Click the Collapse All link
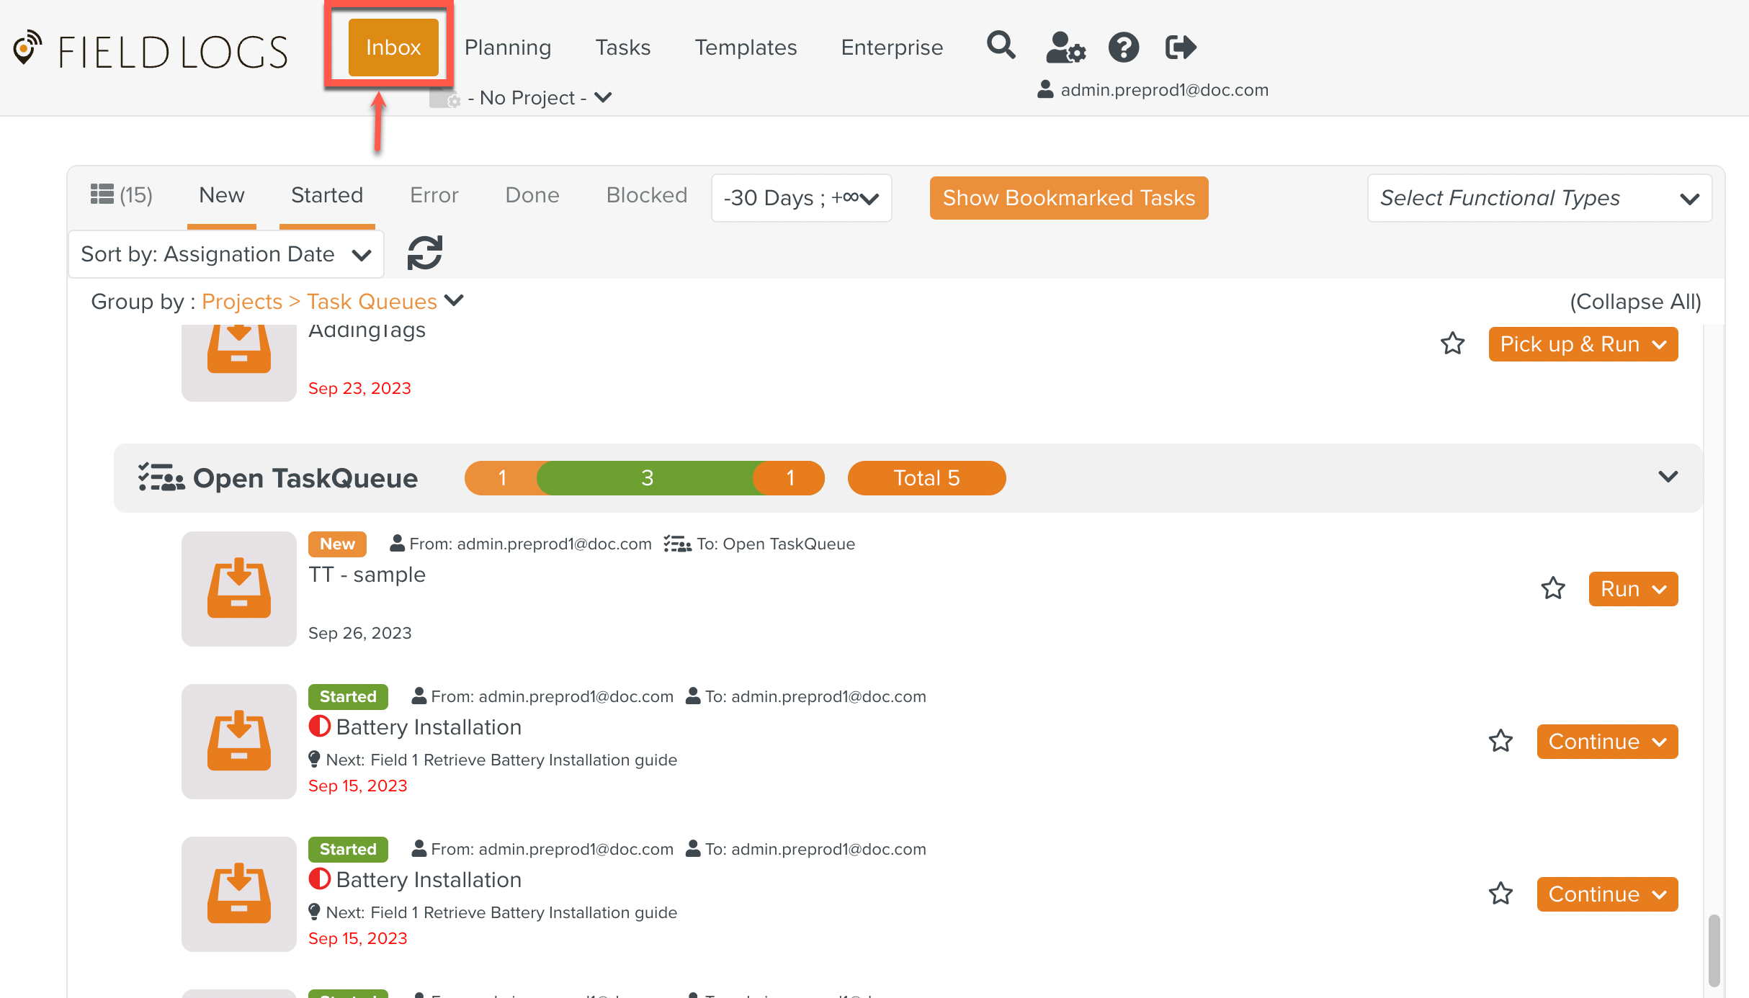The height and width of the screenshot is (998, 1749). tap(1635, 302)
